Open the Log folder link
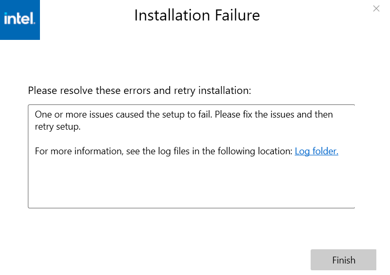 [316, 151]
